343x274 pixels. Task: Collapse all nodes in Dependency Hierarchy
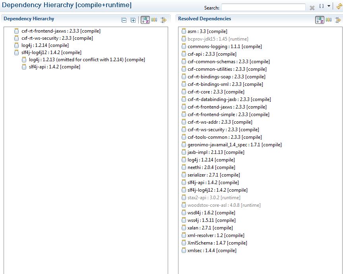(x=124, y=20)
